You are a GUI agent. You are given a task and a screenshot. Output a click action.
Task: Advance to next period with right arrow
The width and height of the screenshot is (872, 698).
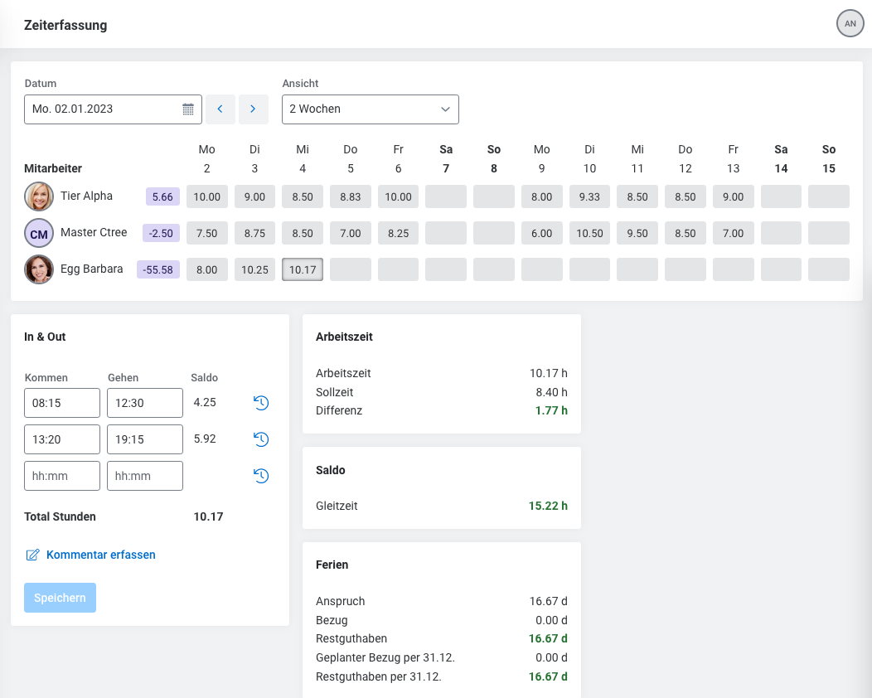click(253, 109)
